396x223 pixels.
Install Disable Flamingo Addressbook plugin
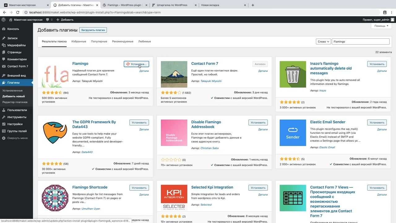tap(258, 123)
